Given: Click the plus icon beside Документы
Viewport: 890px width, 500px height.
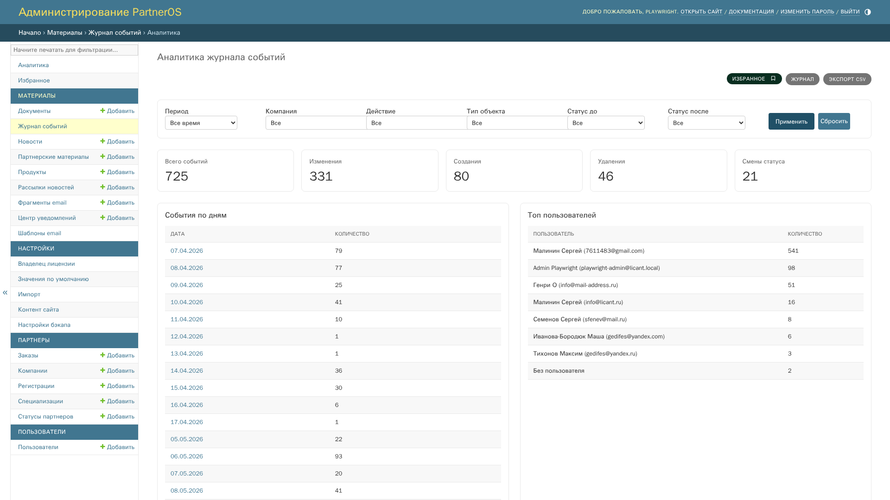Looking at the screenshot, I should [x=102, y=111].
